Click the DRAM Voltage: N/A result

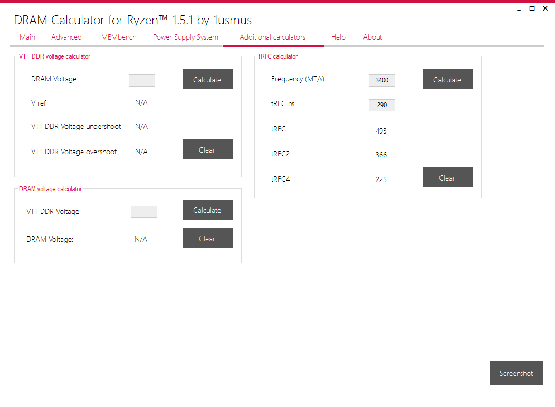141,240
